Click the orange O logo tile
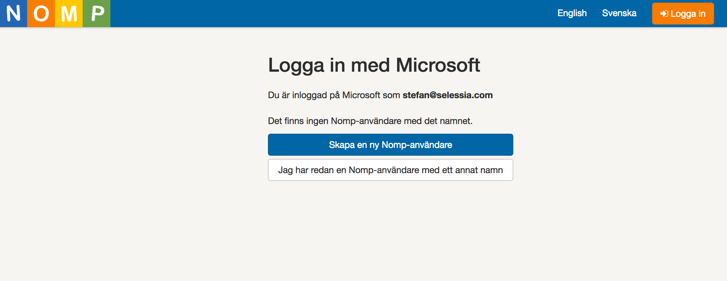This screenshot has width=727, height=281. click(x=41, y=14)
